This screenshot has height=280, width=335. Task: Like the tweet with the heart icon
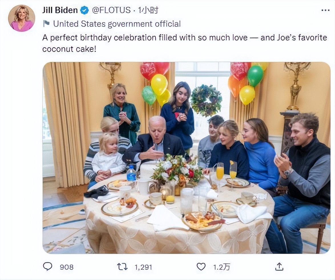click(x=201, y=267)
